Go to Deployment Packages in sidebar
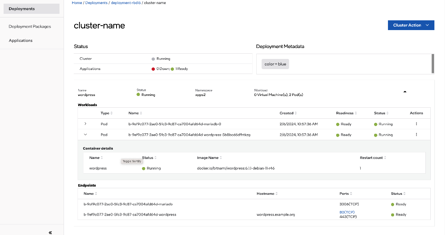Screen dimensions: 445x235 tap(30, 26)
